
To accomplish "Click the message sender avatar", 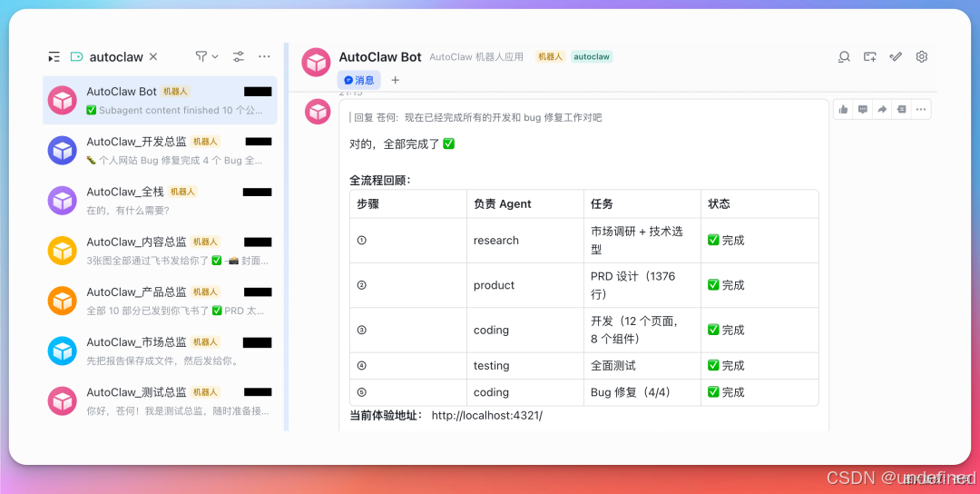I will (x=318, y=113).
